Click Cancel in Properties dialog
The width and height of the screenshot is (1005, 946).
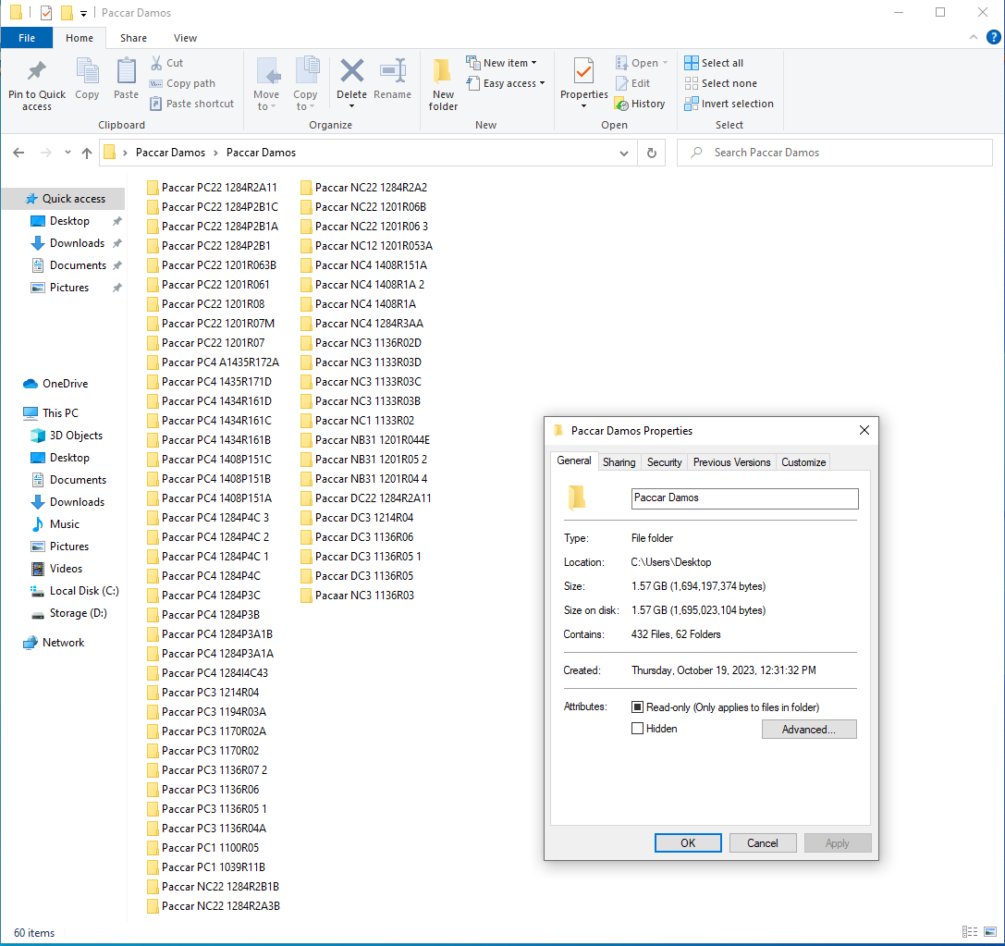tap(762, 842)
